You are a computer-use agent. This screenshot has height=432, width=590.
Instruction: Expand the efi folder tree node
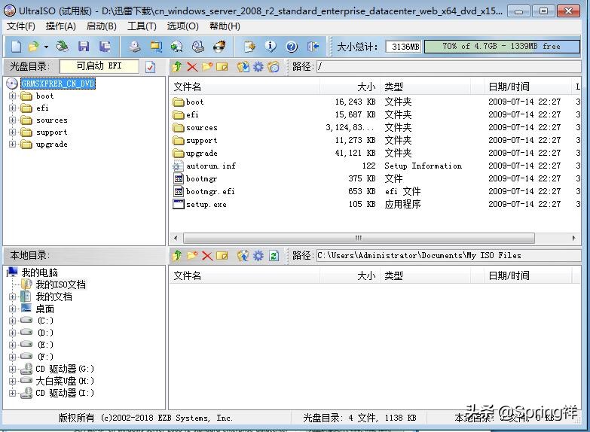tap(12, 108)
